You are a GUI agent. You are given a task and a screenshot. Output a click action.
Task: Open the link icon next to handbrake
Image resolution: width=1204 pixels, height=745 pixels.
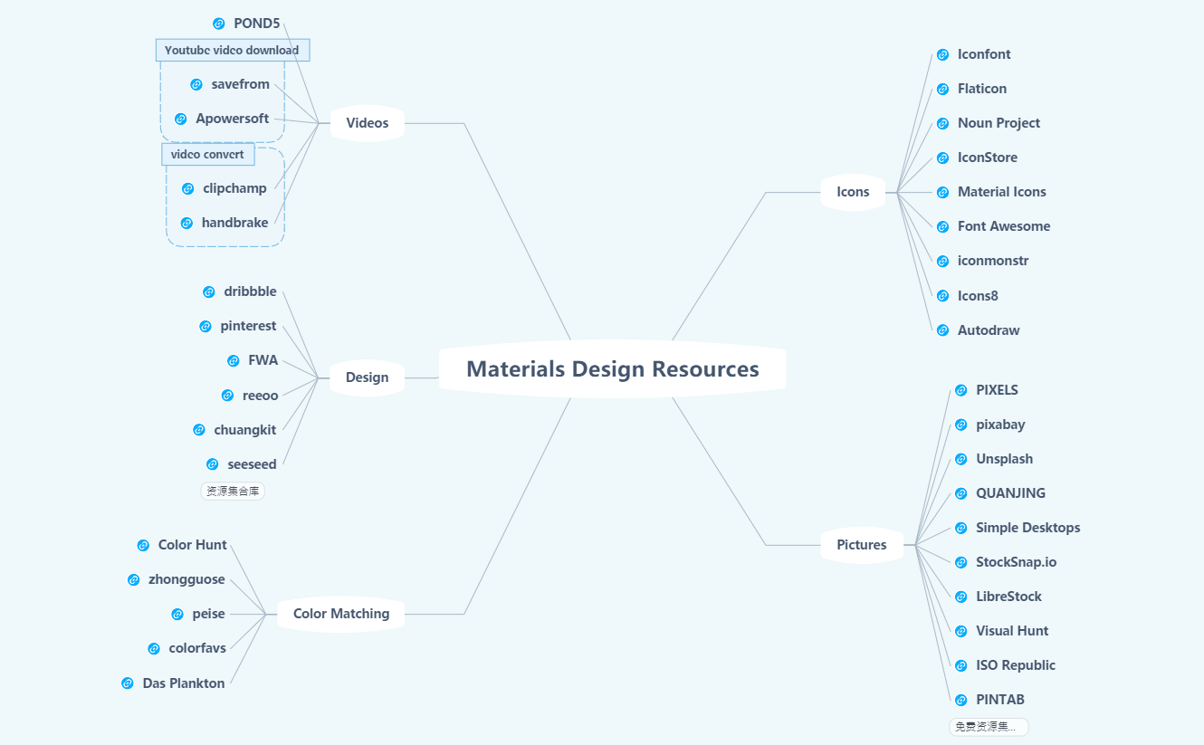tap(186, 223)
